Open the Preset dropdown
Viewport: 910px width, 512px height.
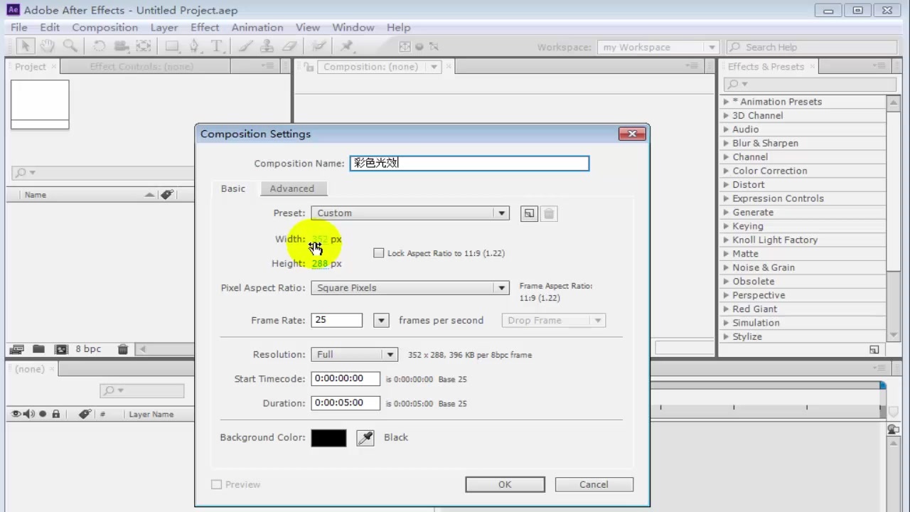410,213
